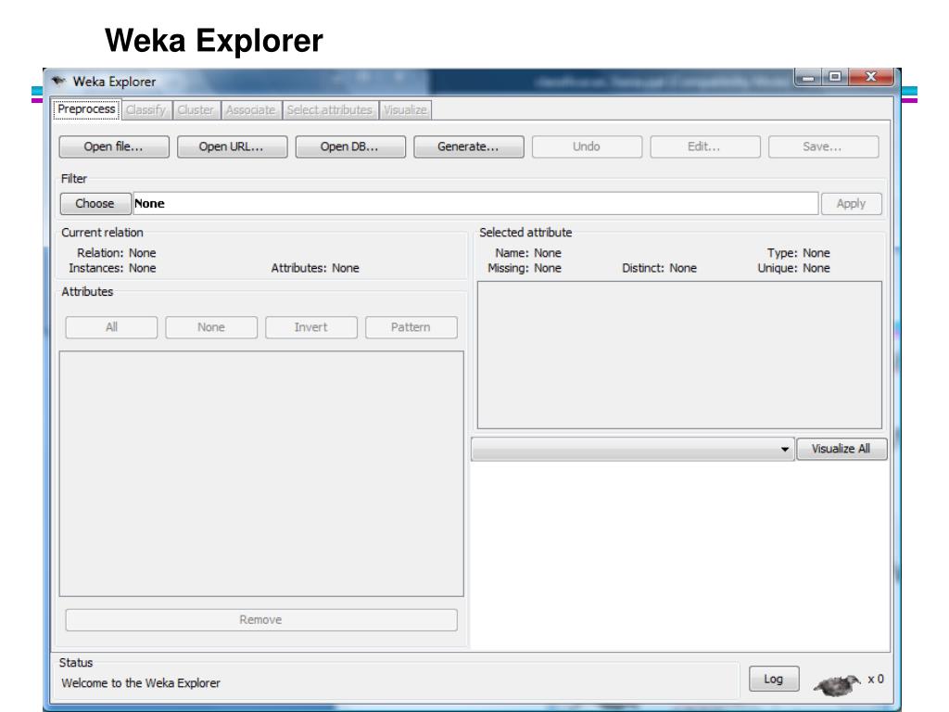Maximize the Weka Explorer window
This screenshot has height=712, width=949.
click(835, 77)
